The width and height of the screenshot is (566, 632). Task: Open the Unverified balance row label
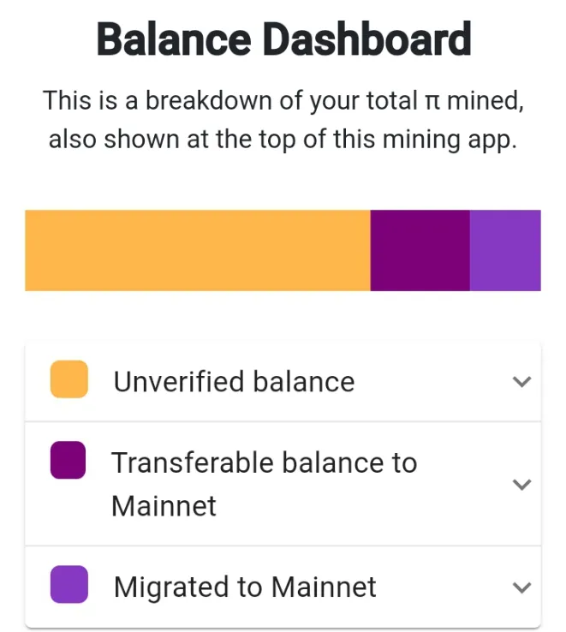pyautogui.click(x=234, y=381)
